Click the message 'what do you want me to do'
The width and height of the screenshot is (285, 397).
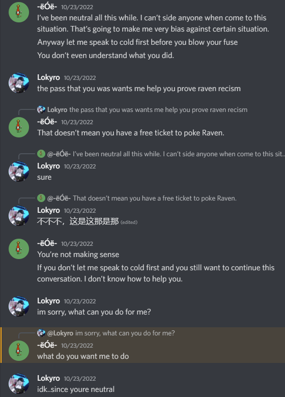(x=83, y=356)
